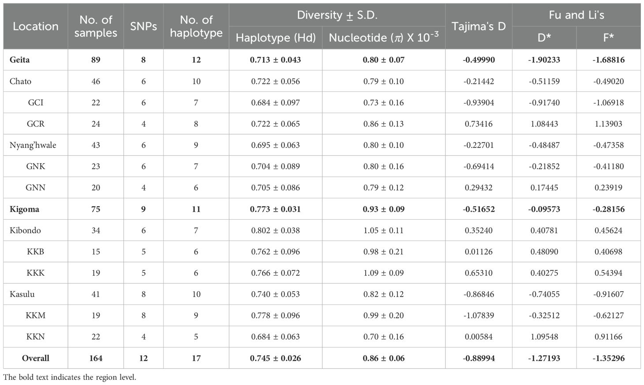Select the GCI row label
This screenshot has height=385, width=644.
click(x=36, y=102)
